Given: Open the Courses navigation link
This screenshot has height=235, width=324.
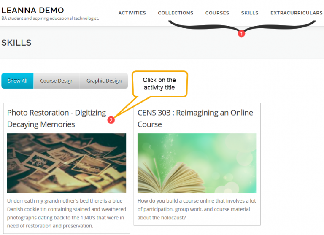Looking at the screenshot, I should pyautogui.click(x=217, y=13).
